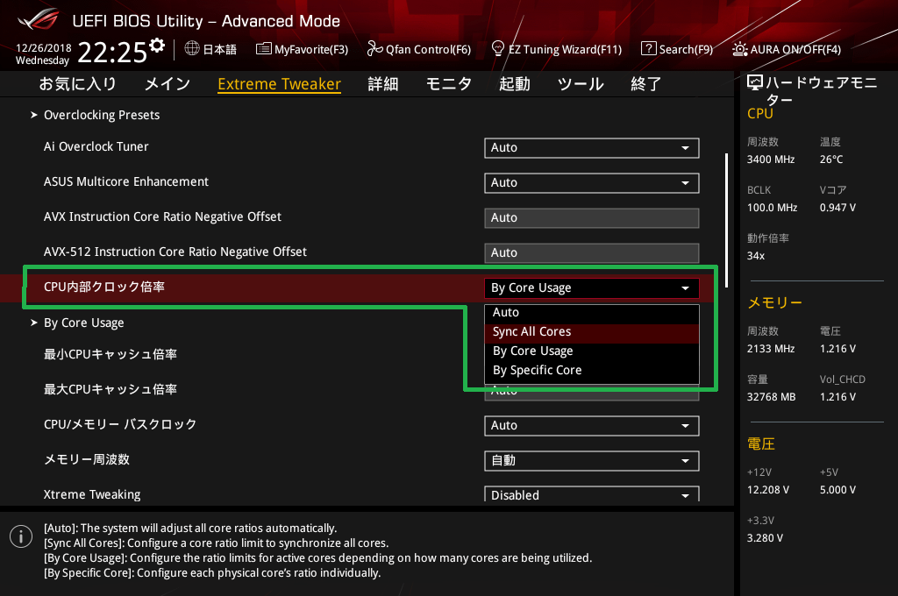Click the Qfan Control fan icon

[374, 49]
